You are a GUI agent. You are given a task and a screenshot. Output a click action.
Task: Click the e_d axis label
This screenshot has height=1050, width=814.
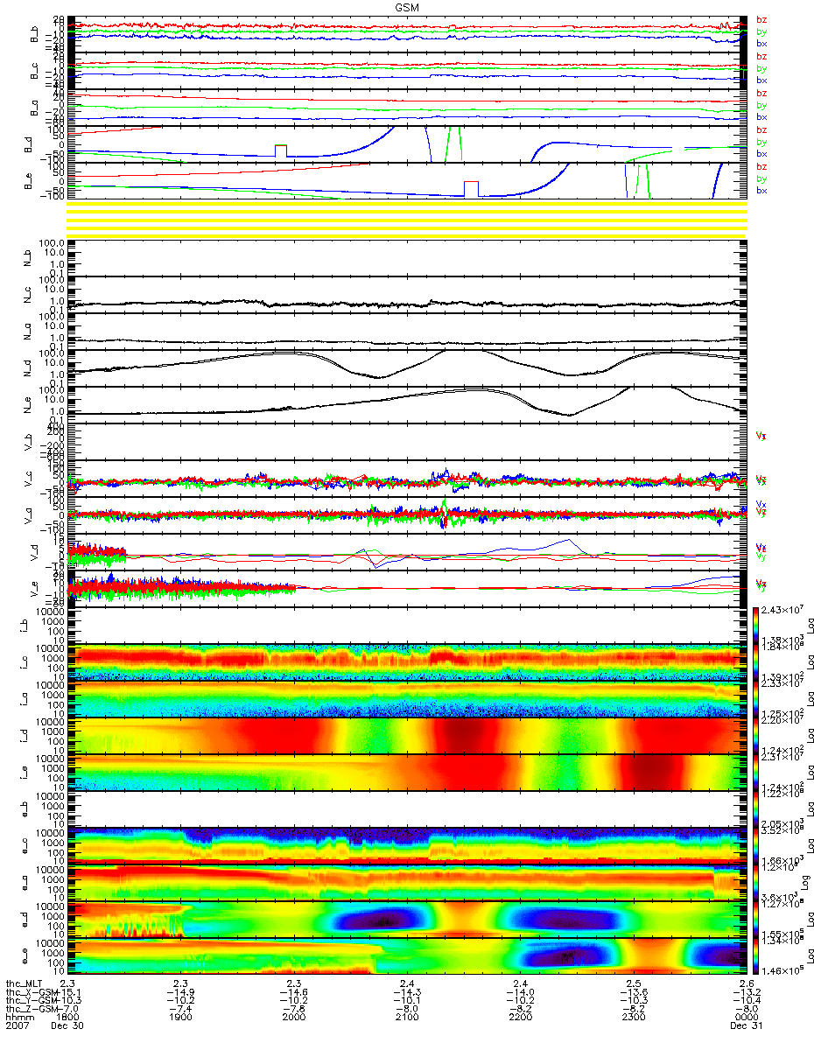click(25, 920)
